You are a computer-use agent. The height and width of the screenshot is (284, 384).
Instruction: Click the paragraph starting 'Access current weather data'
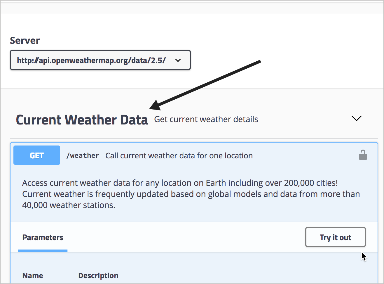click(191, 194)
